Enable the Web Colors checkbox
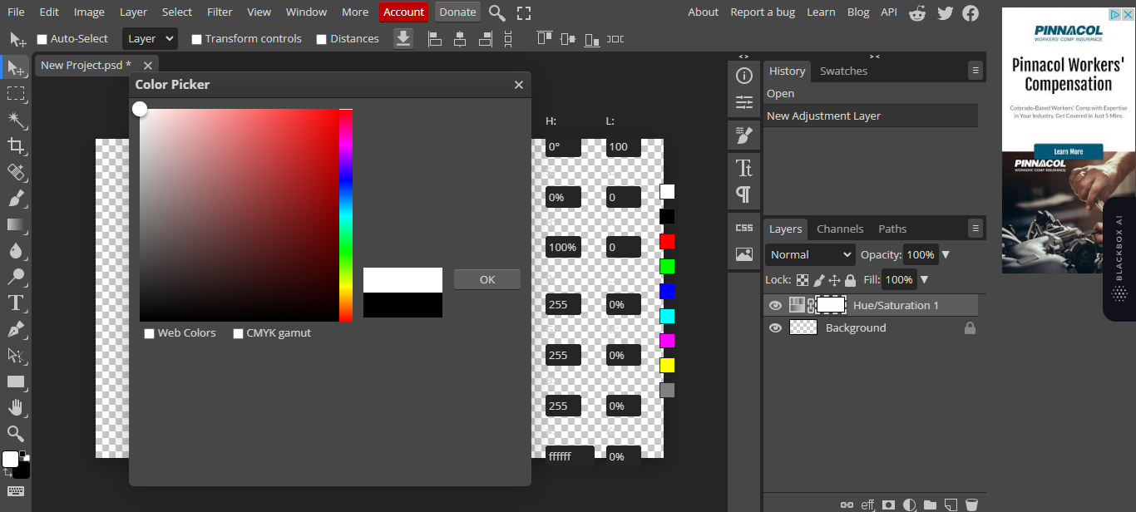Viewport: 1136px width, 512px height. coord(149,333)
